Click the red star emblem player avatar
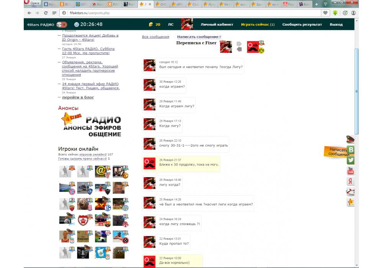The image size is (383, 268). tap(83, 221)
